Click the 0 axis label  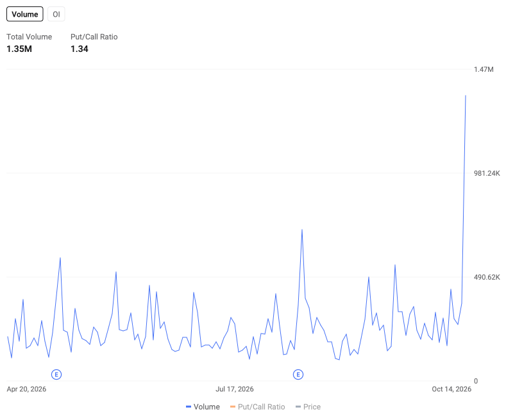476,381
